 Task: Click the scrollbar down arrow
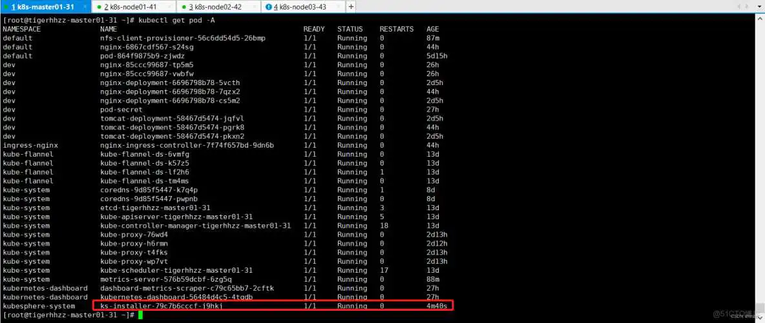tap(760, 318)
